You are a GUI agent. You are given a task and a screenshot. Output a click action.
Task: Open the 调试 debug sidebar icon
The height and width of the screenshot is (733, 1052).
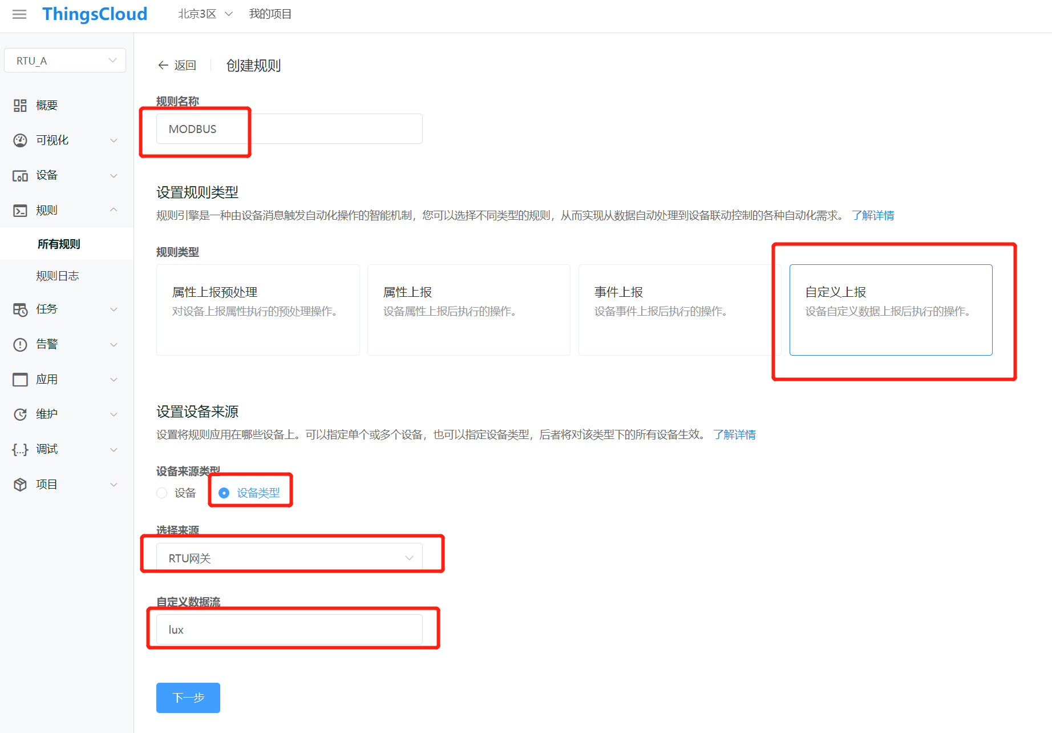[x=20, y=449]
